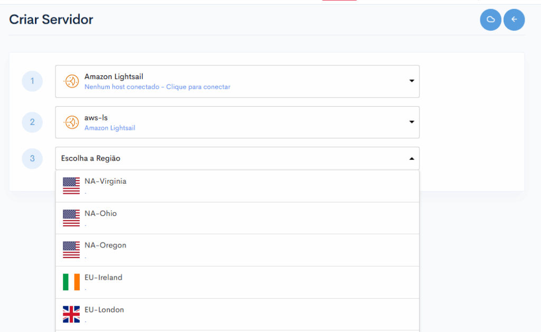Click the 'Amazon Lightsail' subtitle under aws-ls
Viewport: 541px width, 332px height.
[110, 128]
